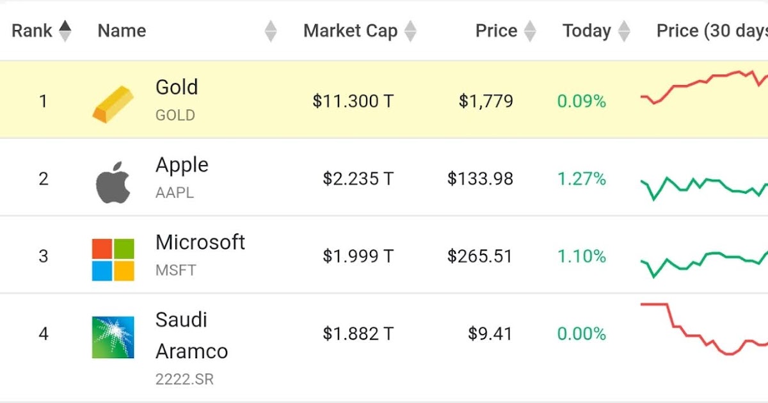Select the AAPL ticker label
The width and height of the screenshot is (768, 403).
tap(175, 192)
